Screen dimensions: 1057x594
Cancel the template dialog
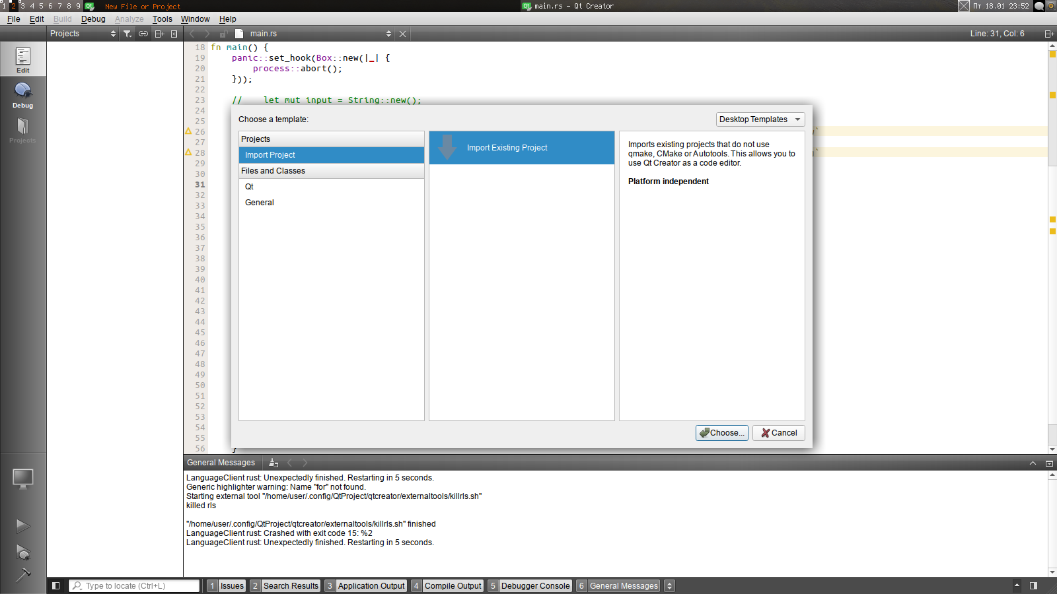pos(779,433)
